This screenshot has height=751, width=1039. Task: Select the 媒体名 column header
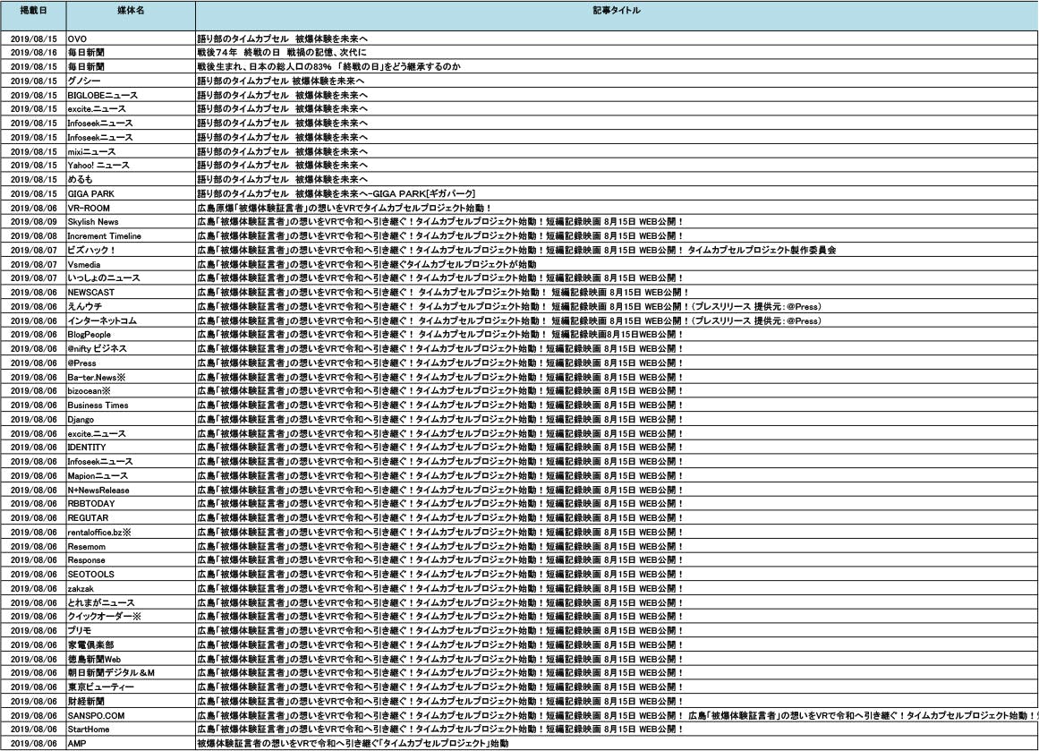tap(131, 9)
